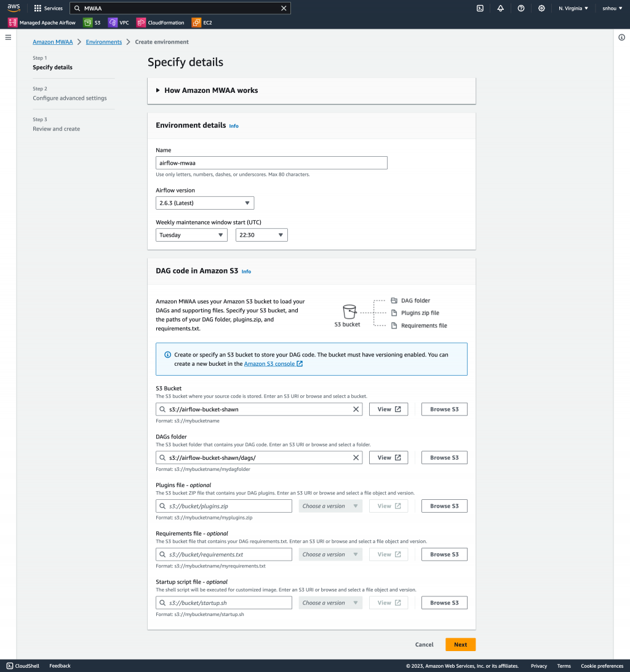Image resolution: width=630 pixels, height=672 pixels.
Task: Click the Cancel button
Action: point(424,644)
